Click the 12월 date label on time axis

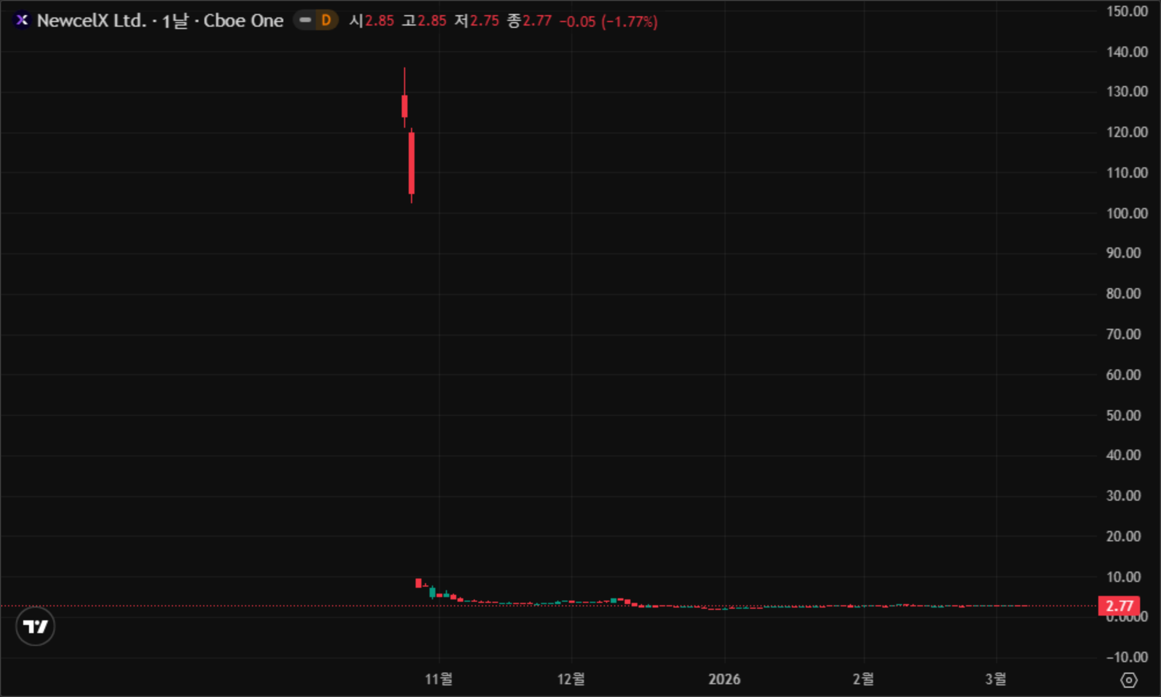click(x=571, y=678)
